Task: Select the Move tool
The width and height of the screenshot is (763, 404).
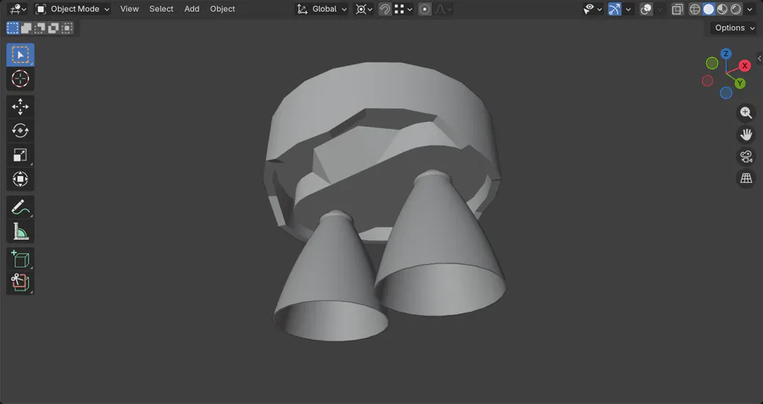Action: (20, 107)
